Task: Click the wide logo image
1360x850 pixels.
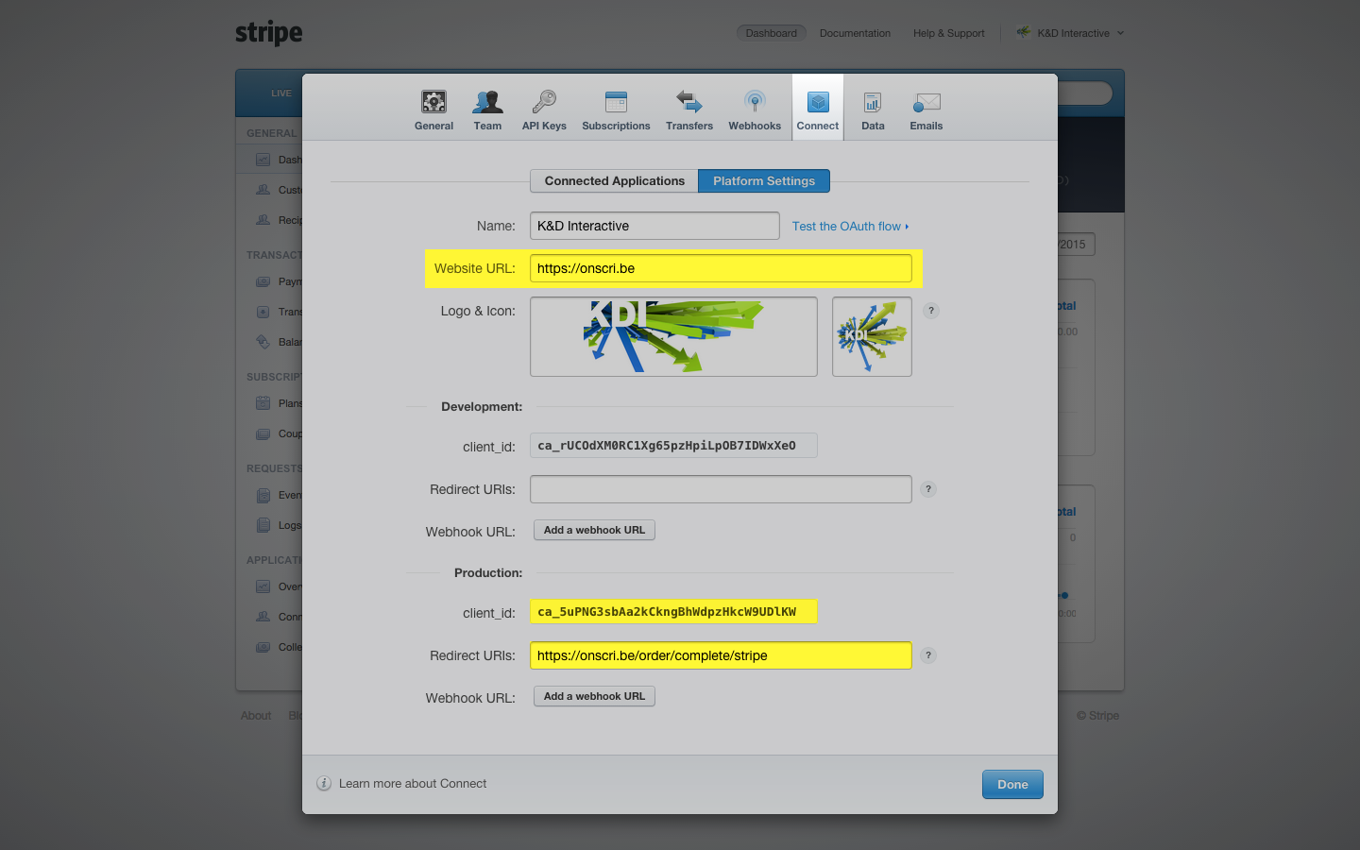Action: (673, 337)
